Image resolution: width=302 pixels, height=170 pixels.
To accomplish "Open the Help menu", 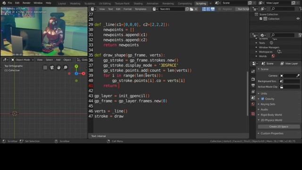I will pyautogui.click(x=48, y=3).
